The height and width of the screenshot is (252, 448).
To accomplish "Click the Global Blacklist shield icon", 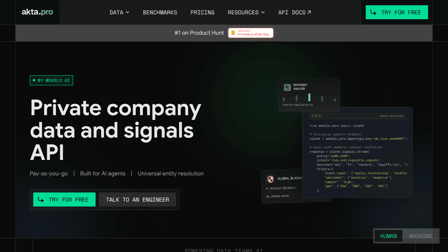I will coord(270,179).
